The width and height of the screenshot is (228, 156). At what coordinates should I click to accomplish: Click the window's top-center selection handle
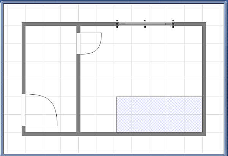tap(145, 21)
